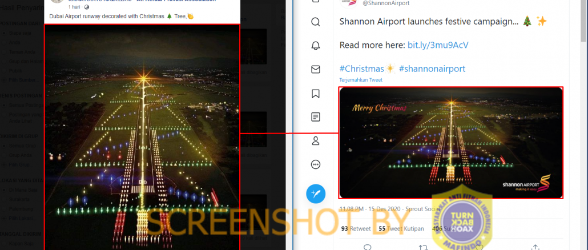This screenshot has width=588, height=250.
Task: View the 93 Retweet count list
Action: (356, 229)
